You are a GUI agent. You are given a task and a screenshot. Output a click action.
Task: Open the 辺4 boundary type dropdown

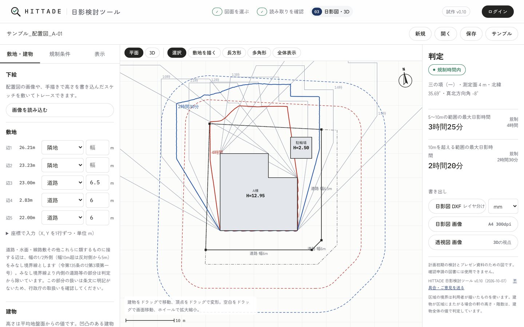coord(63,200)
